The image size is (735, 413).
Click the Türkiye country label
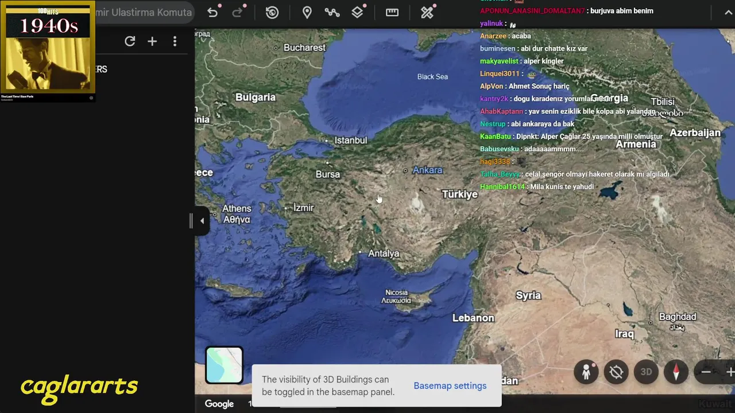coord(459,194)
